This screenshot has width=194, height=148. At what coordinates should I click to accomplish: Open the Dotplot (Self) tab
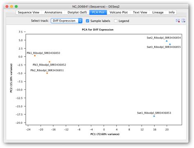(77, 12)
